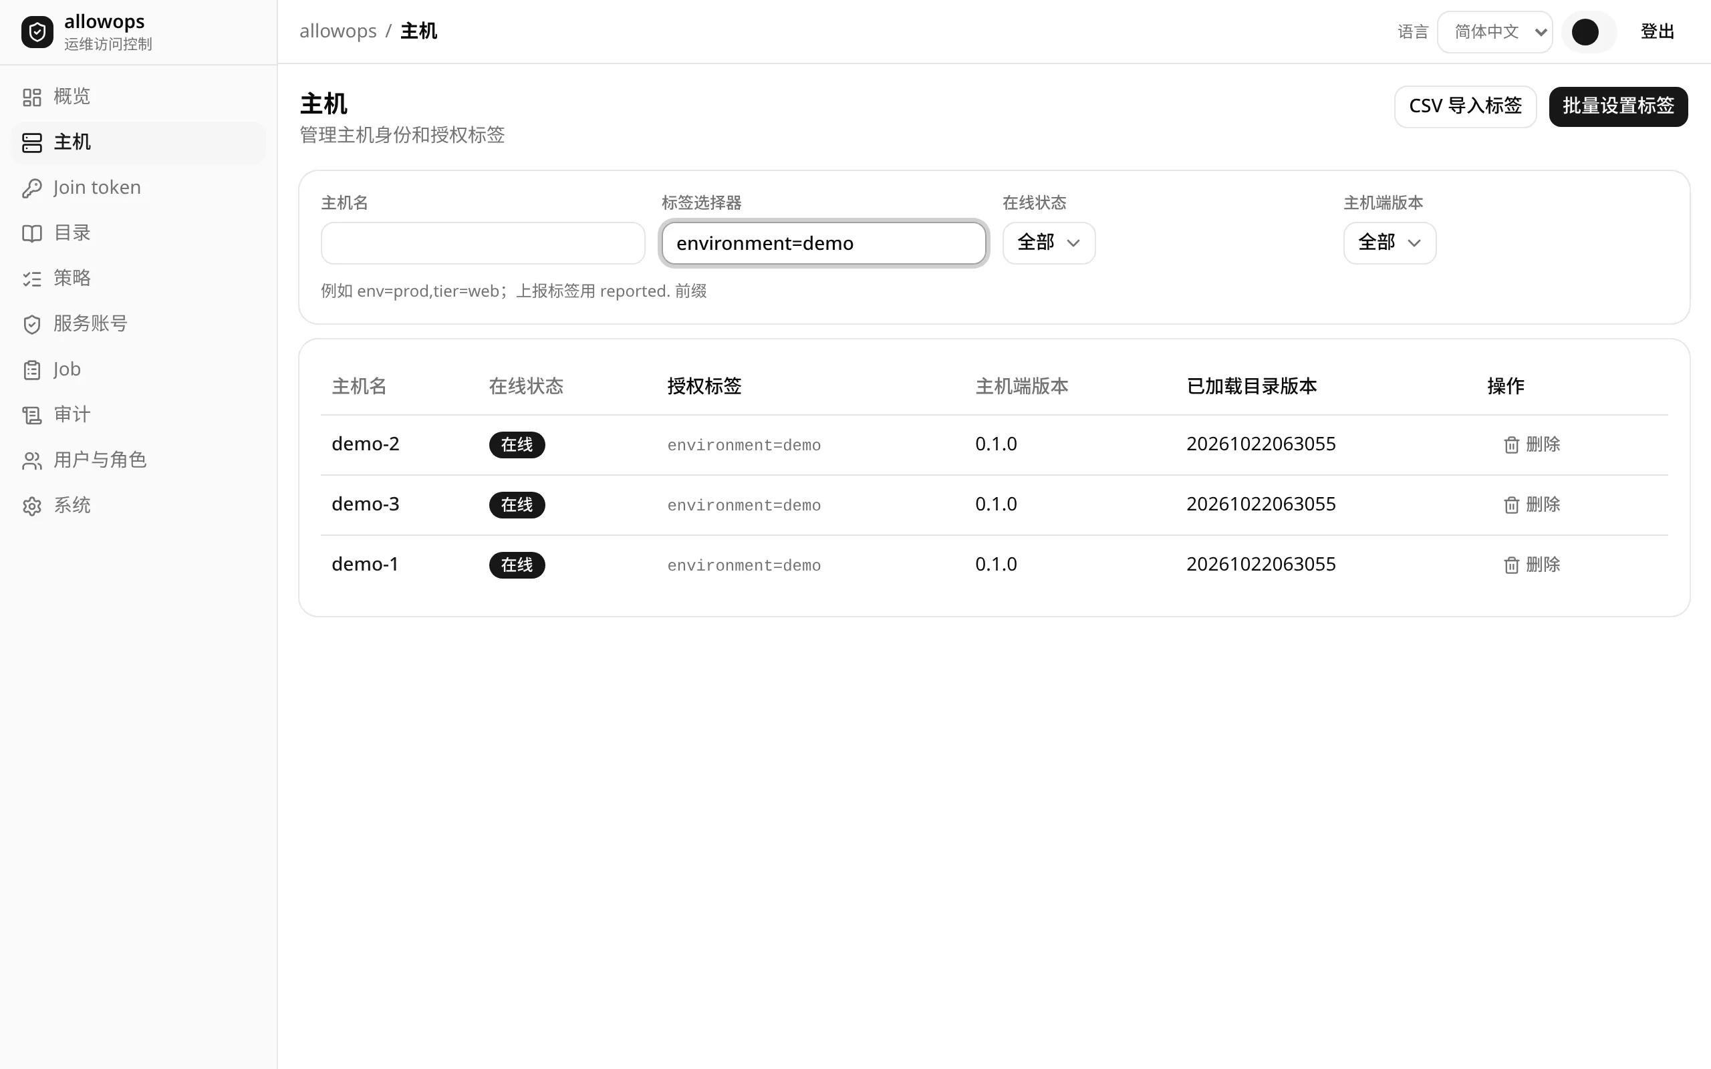Click the allowops breadcrumb link

click(x=338, y=31)
